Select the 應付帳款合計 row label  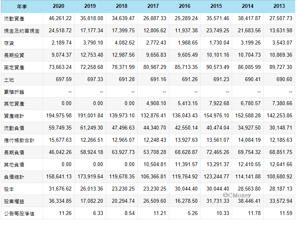(19, 140)
